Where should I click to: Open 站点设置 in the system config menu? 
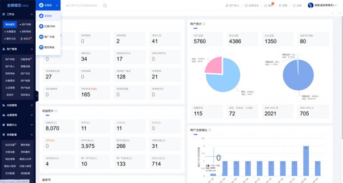point(10,145)
